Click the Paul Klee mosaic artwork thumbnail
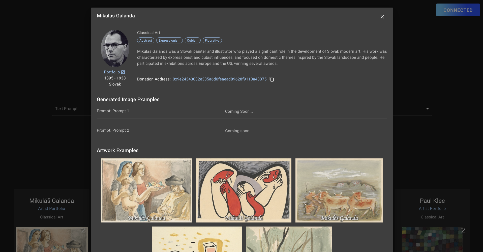The height and width of the screenshot is (252, 483). tap(432, 240)
